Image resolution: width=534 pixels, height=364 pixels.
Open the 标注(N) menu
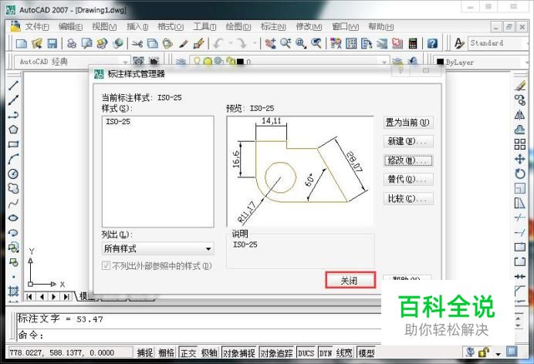(x=273, y=26)
